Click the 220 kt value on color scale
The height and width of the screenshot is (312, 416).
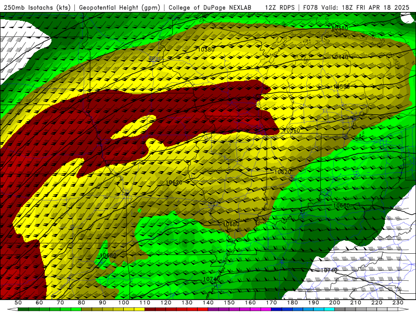point(377,303)
